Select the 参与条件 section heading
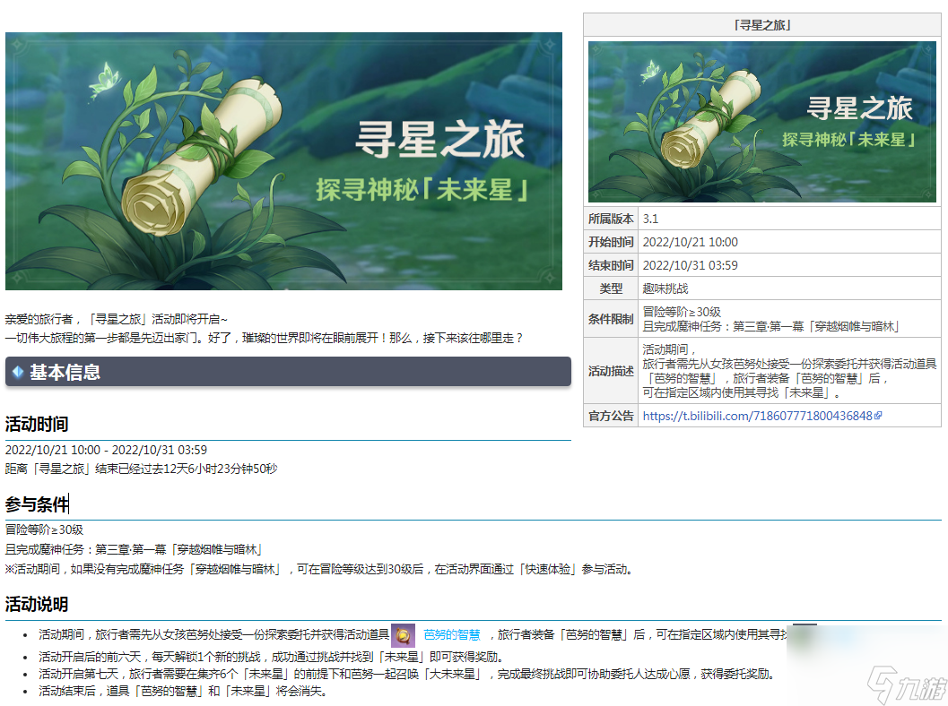Screen dimensions: 948x706 pyautogui.click(x=37, y=504)
